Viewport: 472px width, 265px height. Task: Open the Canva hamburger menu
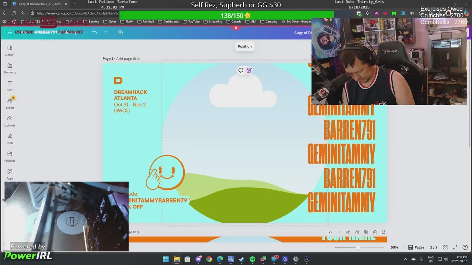(9, 32)
